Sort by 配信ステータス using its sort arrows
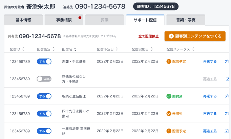The height and width of the screenshot is (139, 231). point(193,49)
